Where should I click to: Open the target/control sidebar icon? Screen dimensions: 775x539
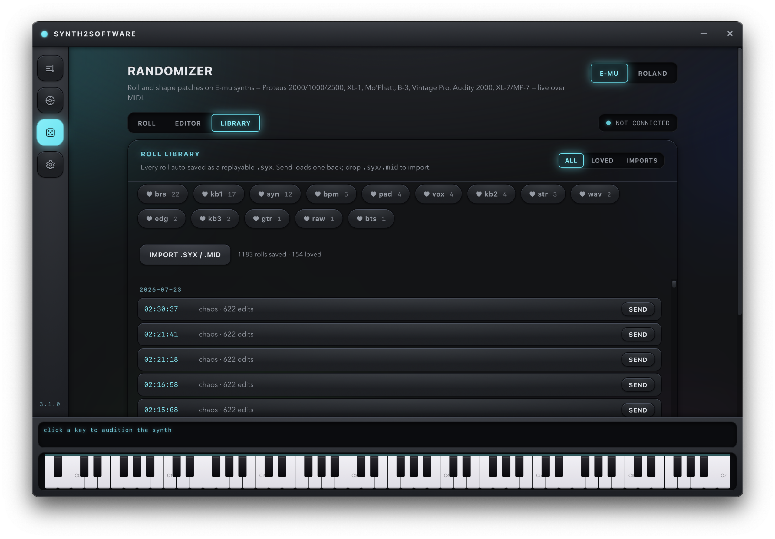click(x=50, y=100)
